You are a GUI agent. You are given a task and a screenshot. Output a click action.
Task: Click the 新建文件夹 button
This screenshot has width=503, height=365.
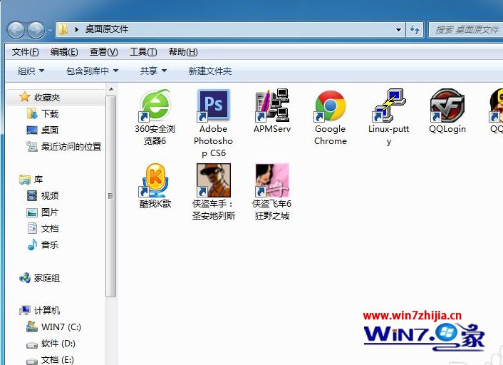click(x=210, y=71)
